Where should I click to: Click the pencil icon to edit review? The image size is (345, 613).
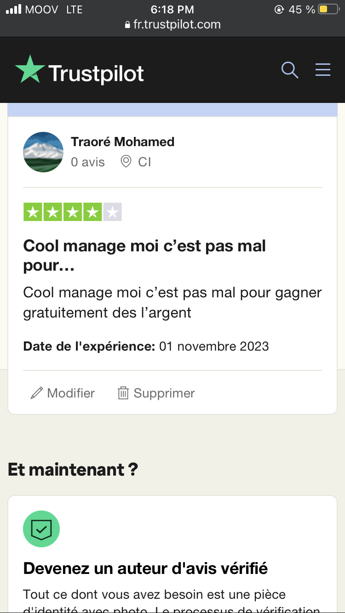(36, 393)
